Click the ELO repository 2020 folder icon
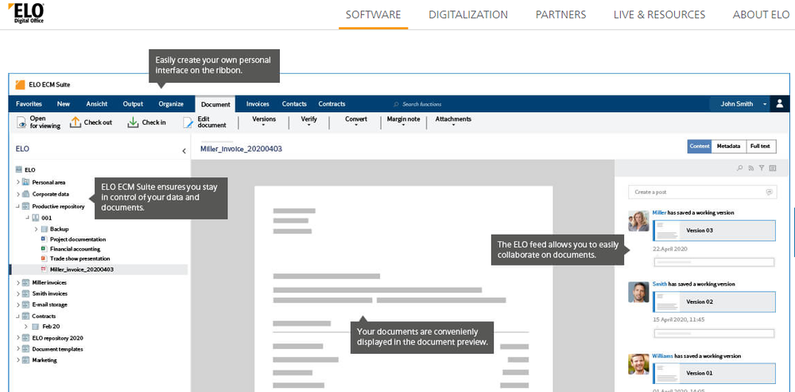The width and height of the screenshot is (795, 392). pos(26,338)
